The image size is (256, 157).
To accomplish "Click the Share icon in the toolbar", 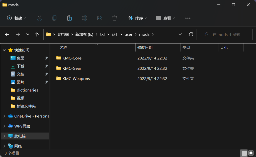I will (x=99, y=18).
